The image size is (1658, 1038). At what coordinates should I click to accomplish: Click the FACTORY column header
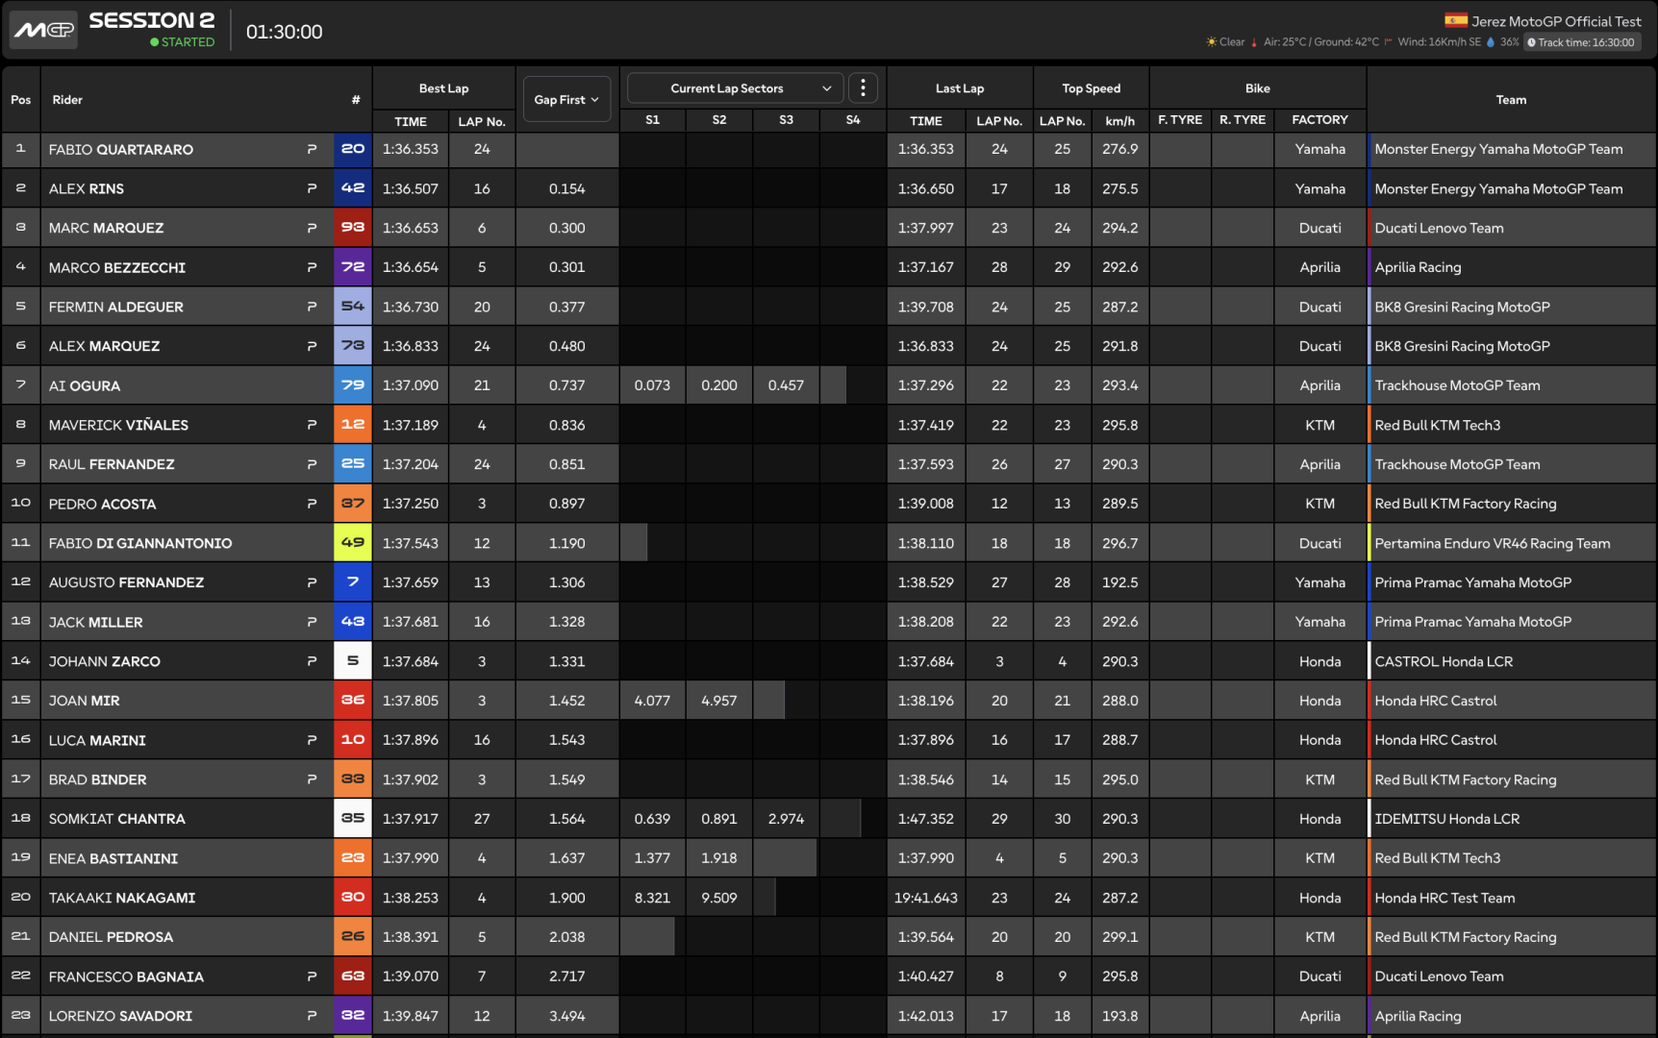(x=1319, y=120)
